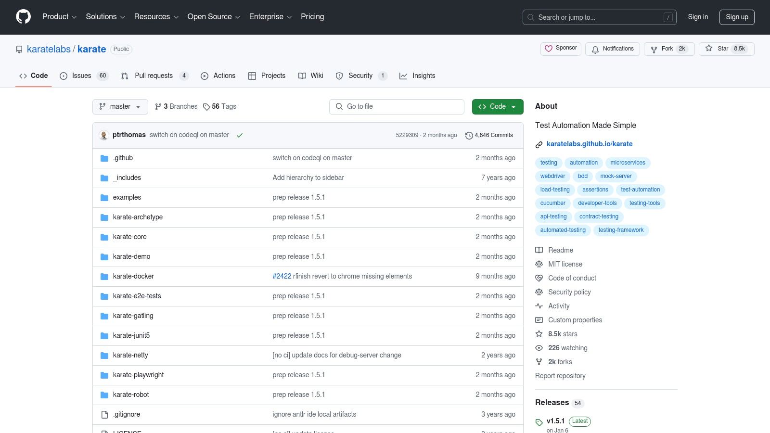
Task: Click the Pricing link
Action: pos(312,17)
